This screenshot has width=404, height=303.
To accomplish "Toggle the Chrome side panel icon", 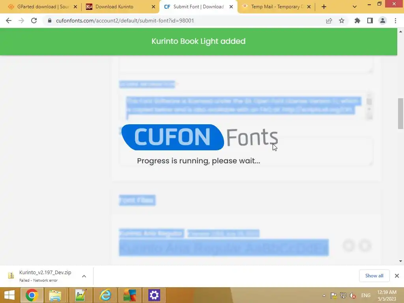I will point(370,21).
